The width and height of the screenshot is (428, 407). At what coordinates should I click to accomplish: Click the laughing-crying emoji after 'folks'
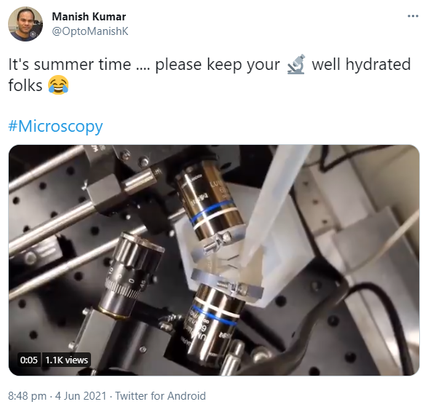[x=58, y=85]
